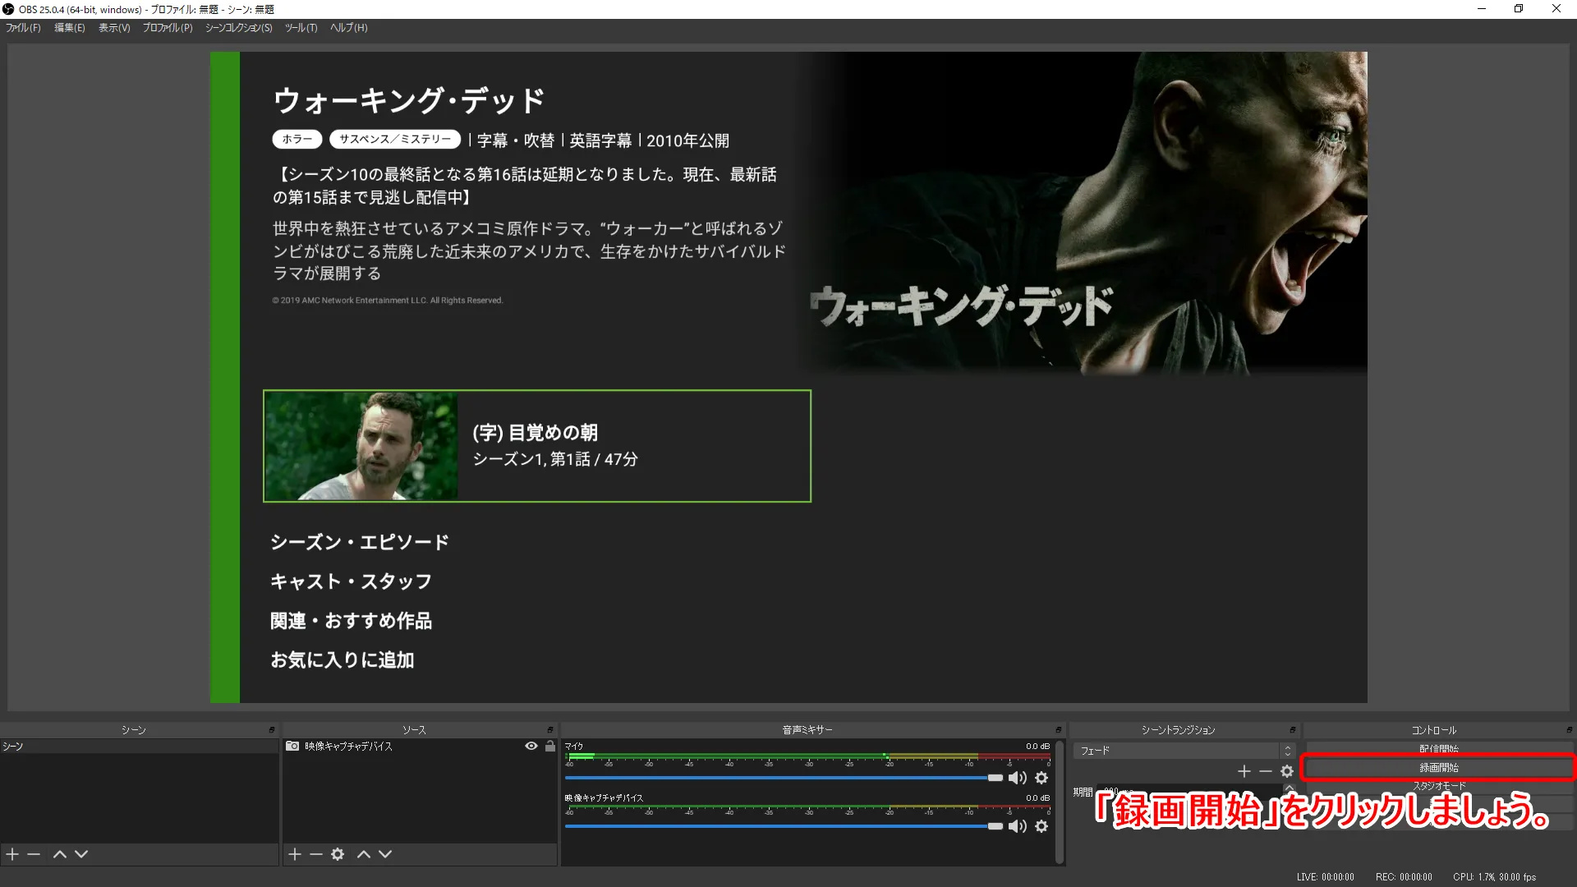The height and width of the screenshot is (887, 1577).
Task: Move the source up in the list
Action: click(x=364, y=854)
